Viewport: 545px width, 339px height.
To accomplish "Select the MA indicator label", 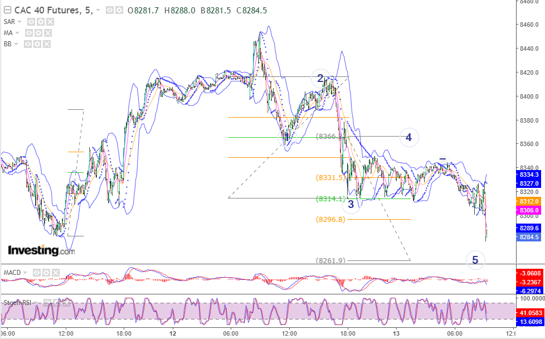I will [8, 33].
